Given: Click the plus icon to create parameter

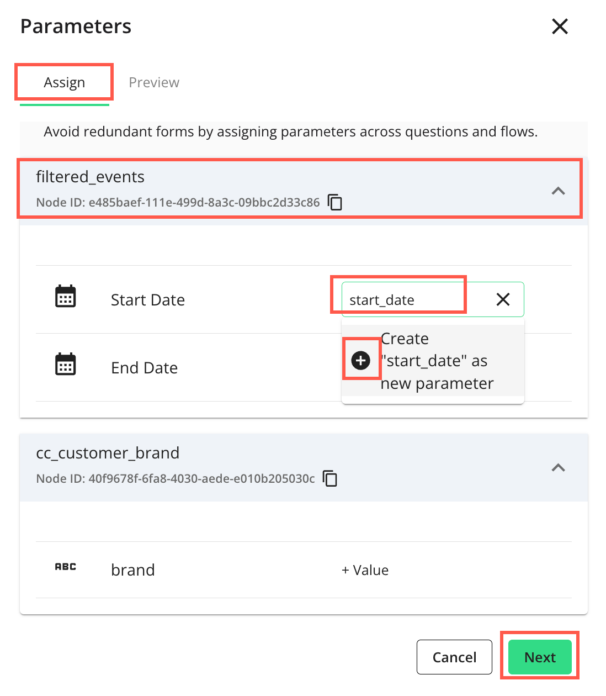Looking at the screenshot, I should (x=361, y=361).
